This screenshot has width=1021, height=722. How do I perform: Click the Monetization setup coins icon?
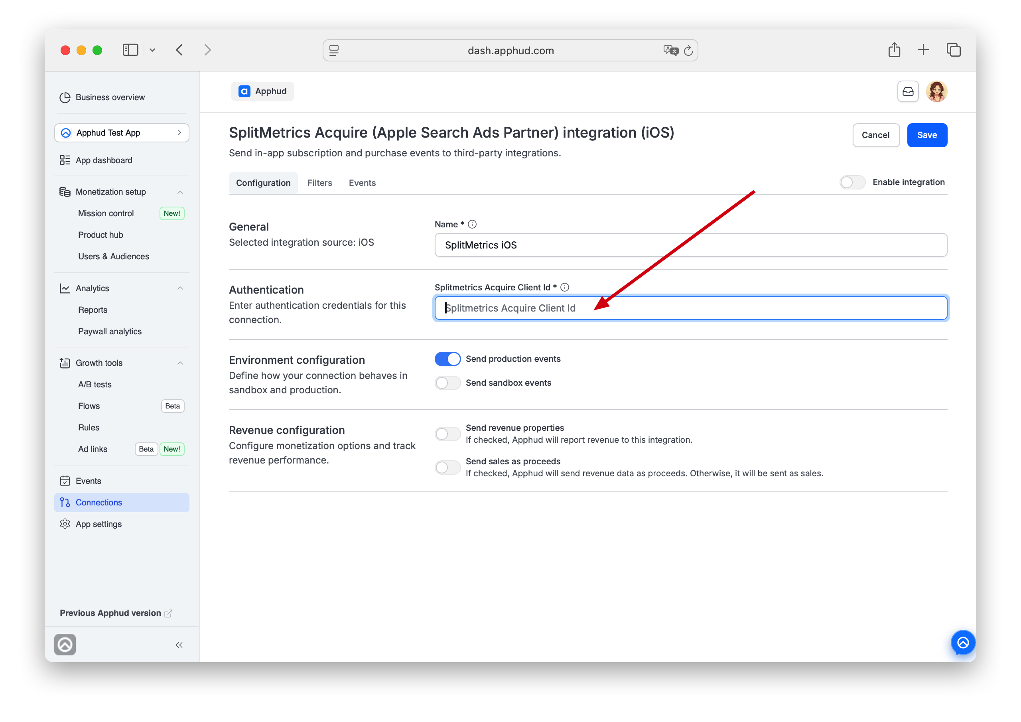pyautogui.click(x=65, y=192)
